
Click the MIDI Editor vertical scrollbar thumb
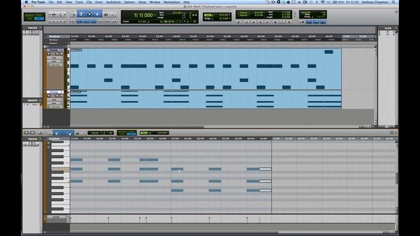coord(396,178)
